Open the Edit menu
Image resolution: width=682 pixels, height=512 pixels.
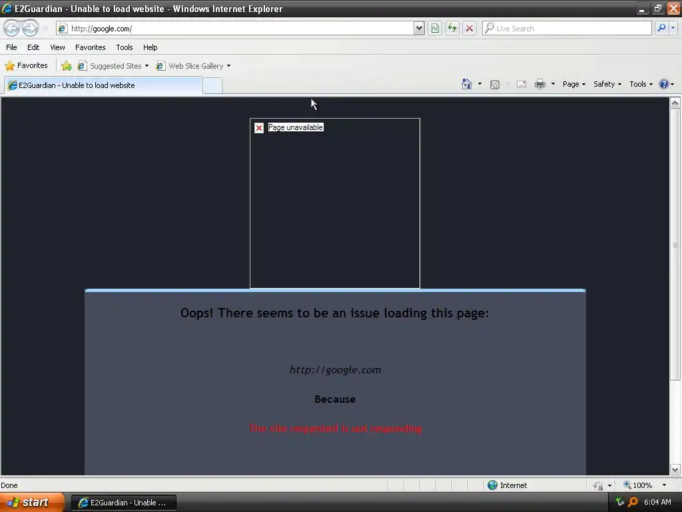(33, 47)
